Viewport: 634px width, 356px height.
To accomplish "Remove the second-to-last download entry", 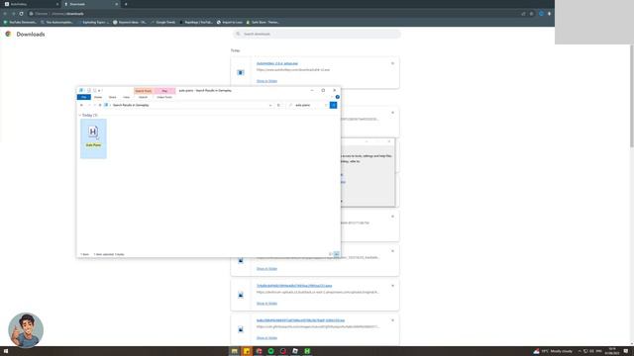I will [392, 286].
